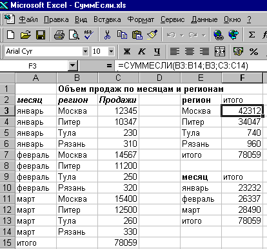Image resolution: width=267 pixels, height=249 pixels.
Task: Merge and center cells icon
Action: (220, 51)
